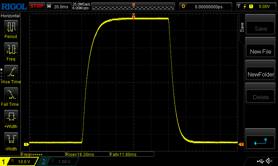Click the Rise=16.20ms measurement readout

pyautogui.click(x=88, y=154)
